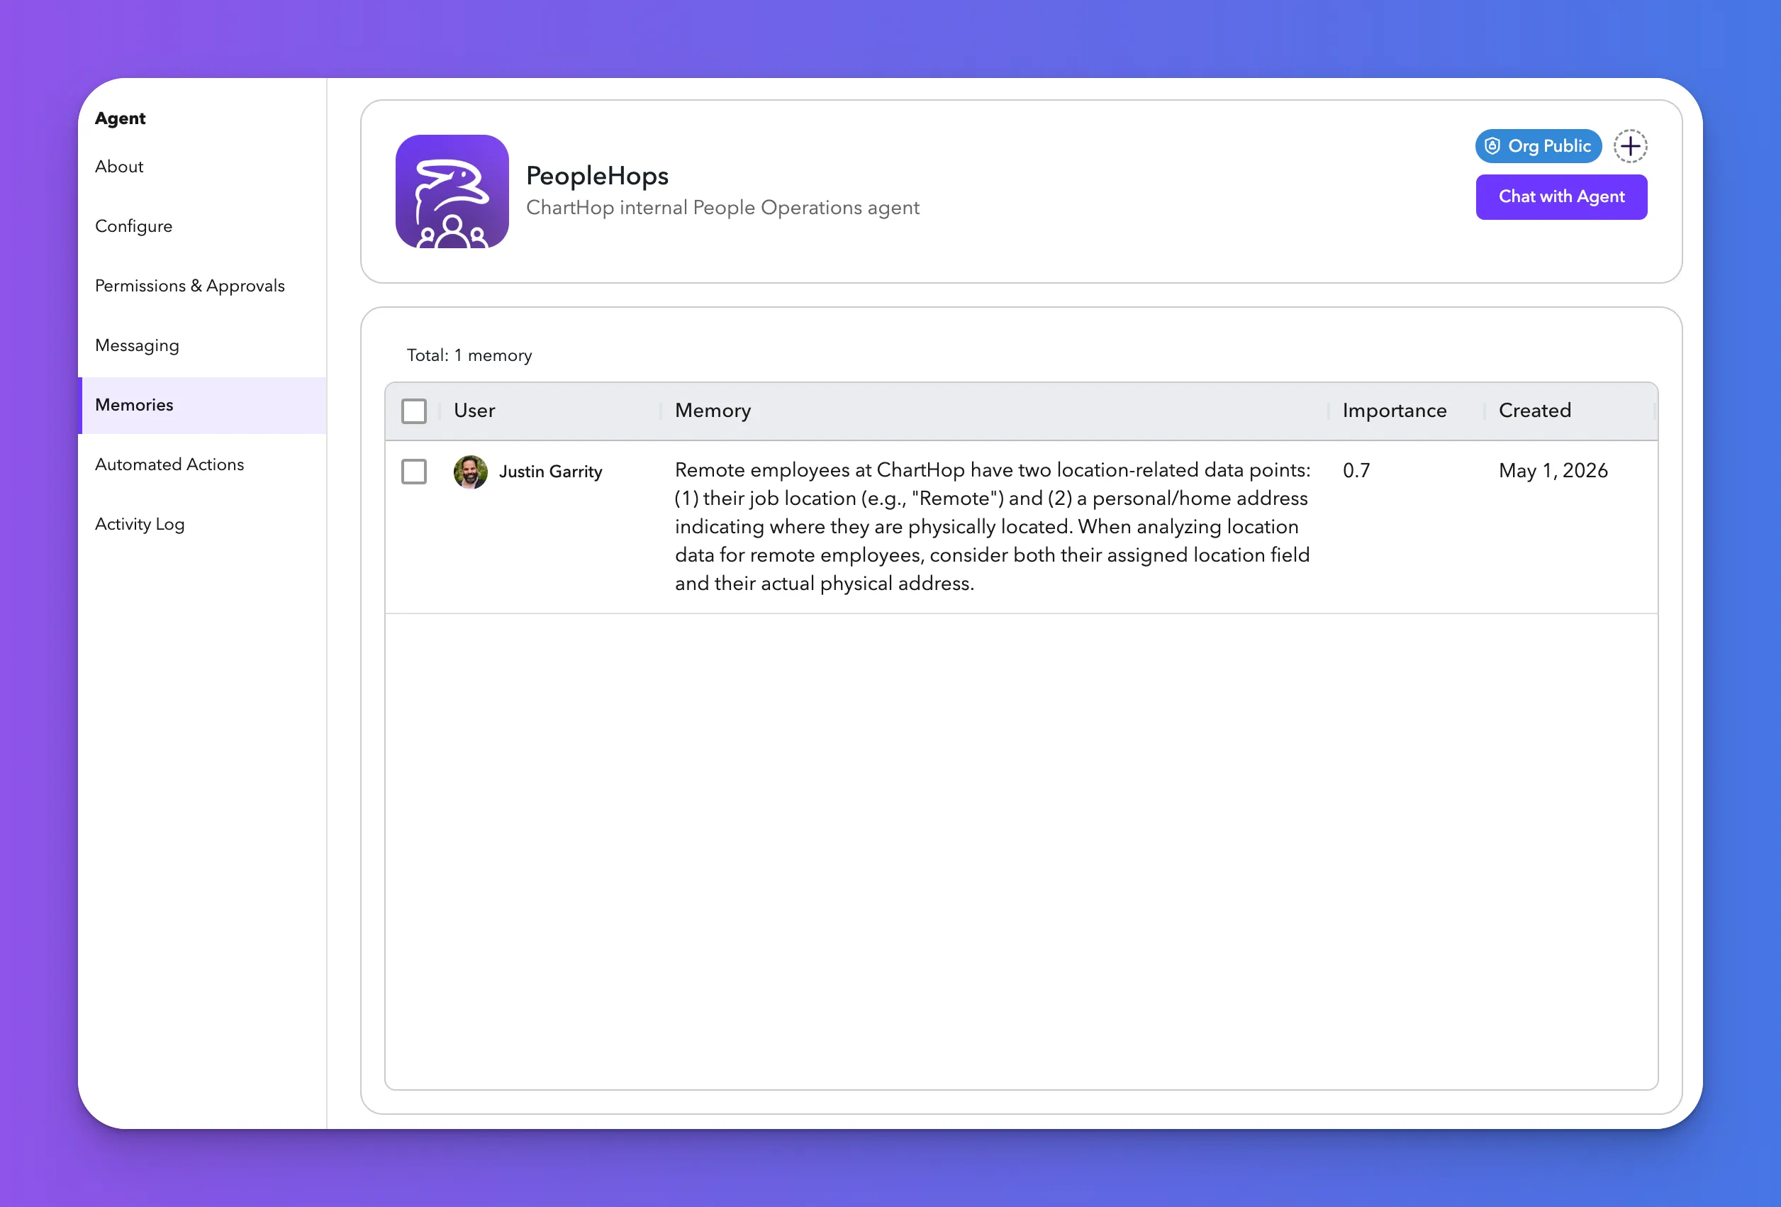Viewport: 1781px width, 1207px height.
Task: Tick the select-all checkbox in table header
Action: pos(414,411)
